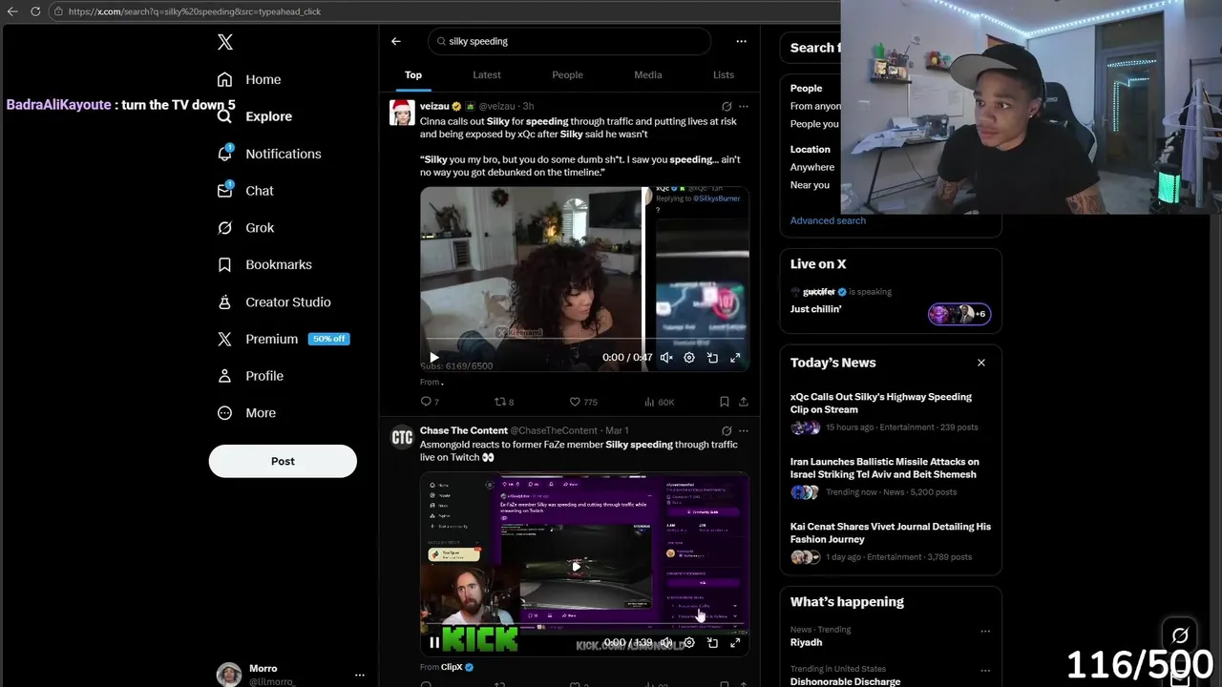The image size is (1222, 687).
Task: Open veizau video settings gear
Action: click(x=689, y=358)
